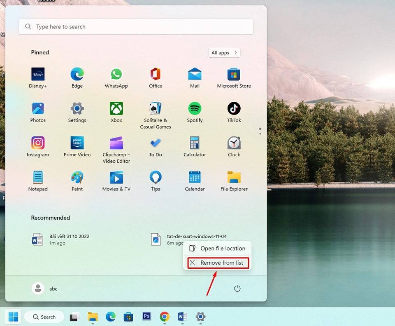The width and height of the screenshot is (395, 326).
Task: Launch Prime Video
Action: pyautogui.click(x=77, y=147)
